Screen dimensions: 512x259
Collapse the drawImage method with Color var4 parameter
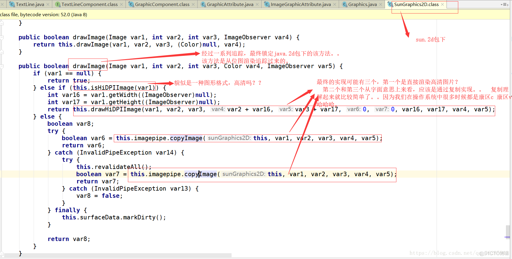click(2, 66)
